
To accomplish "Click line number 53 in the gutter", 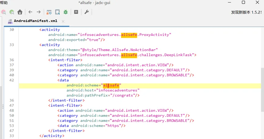I will [x=12, y=126].
